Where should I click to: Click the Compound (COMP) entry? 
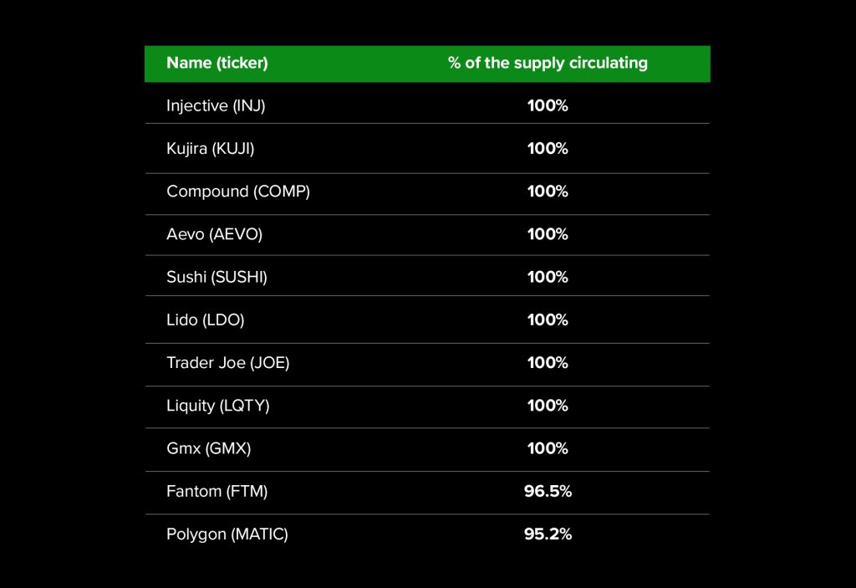pyautogui.click(x=238, y=191)
